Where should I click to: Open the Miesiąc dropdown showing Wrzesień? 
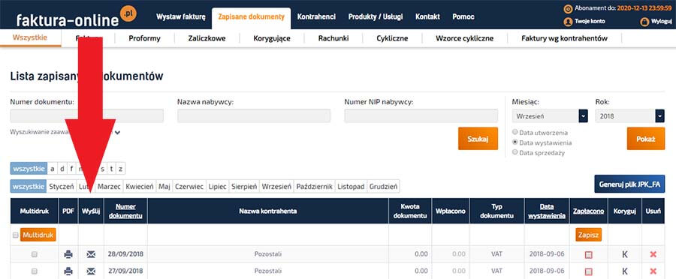point(550,115)
